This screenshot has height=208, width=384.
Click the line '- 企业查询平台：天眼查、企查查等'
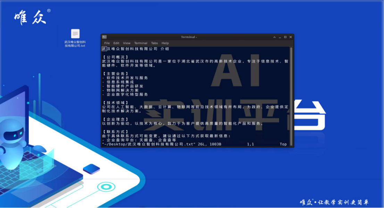click(x=139, y=140)
